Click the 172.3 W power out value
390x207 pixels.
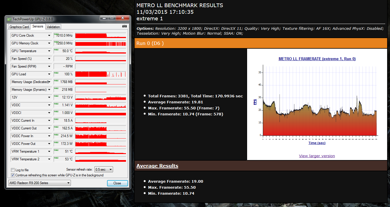coord(63,144)
